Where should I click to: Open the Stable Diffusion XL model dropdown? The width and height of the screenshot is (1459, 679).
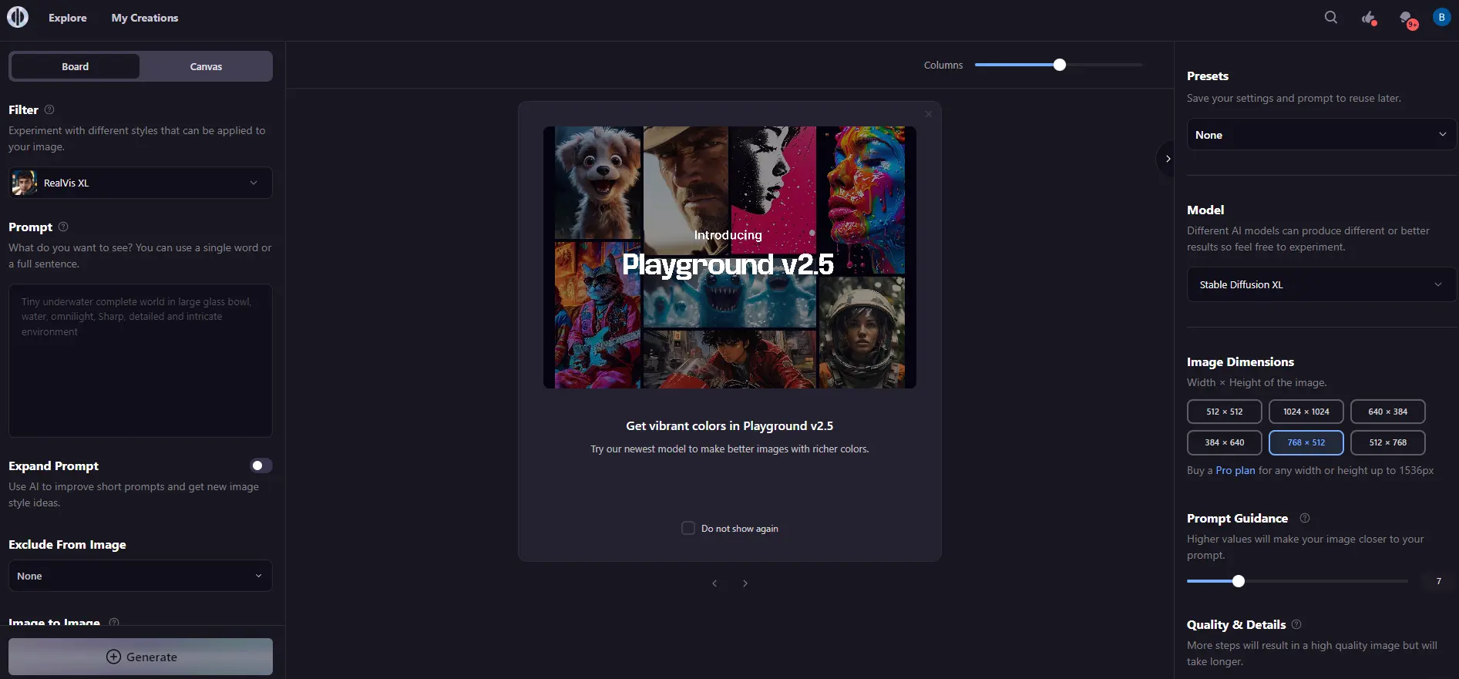point(1321,284)
